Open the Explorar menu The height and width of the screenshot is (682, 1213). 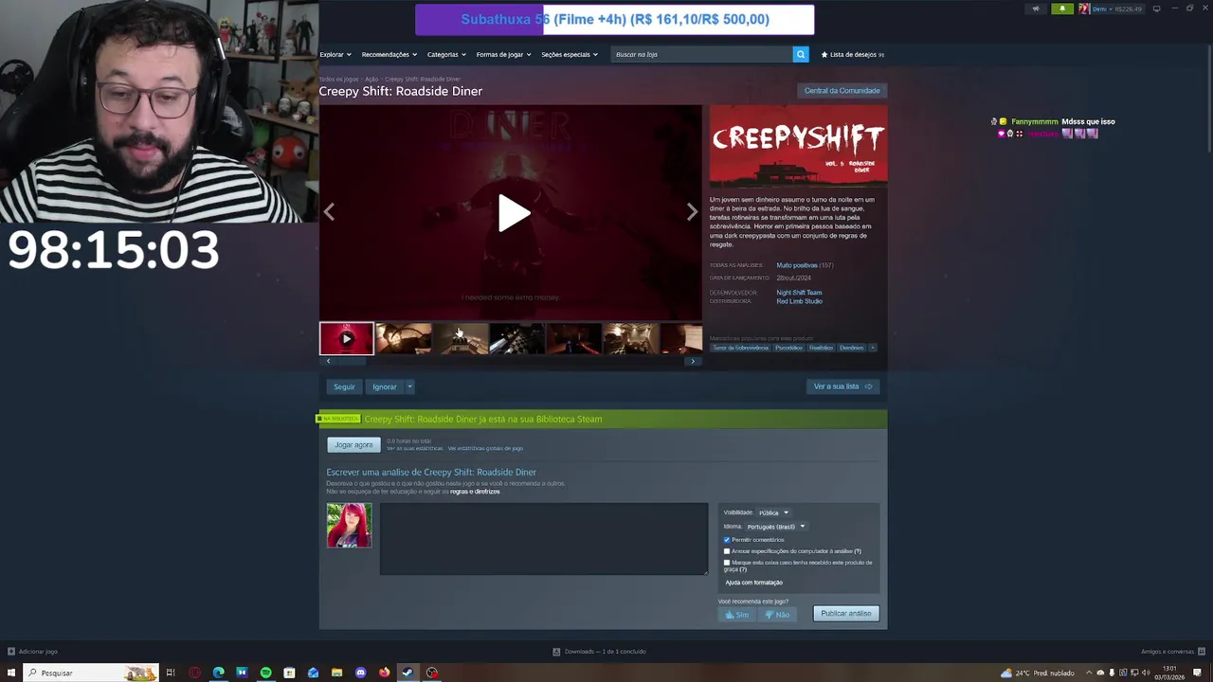click(x=335, y=54)
